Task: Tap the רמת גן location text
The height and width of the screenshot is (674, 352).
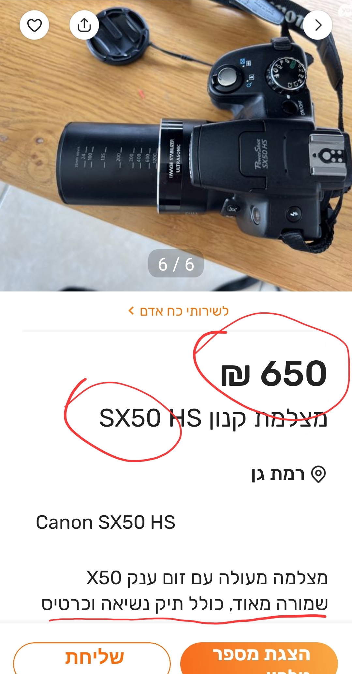Action: pyautogui.click(x=278, y=474)
